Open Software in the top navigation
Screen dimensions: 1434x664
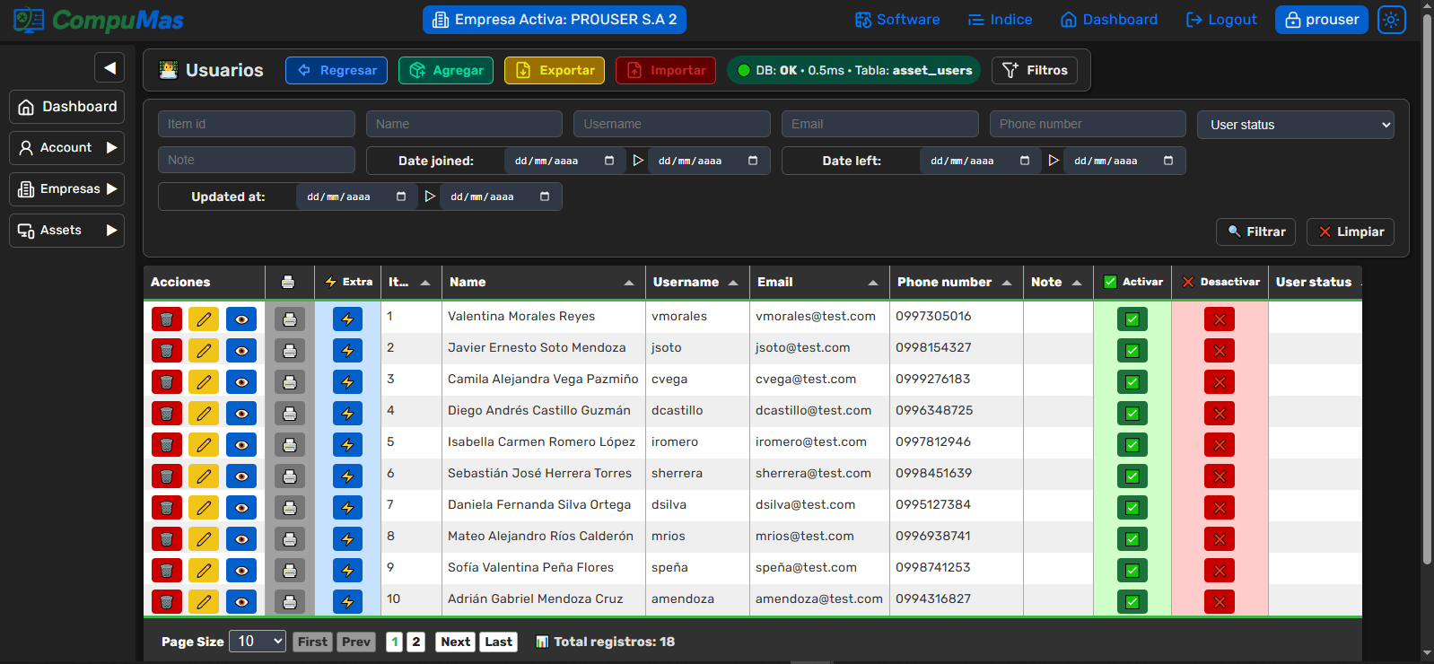pos(897,20)
